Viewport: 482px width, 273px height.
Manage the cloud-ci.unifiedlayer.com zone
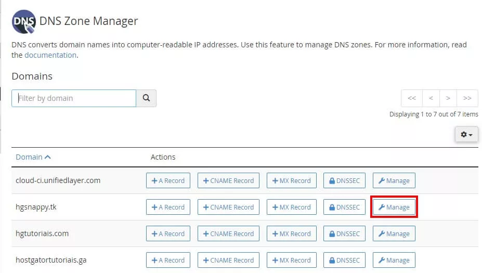click(394, 180)
